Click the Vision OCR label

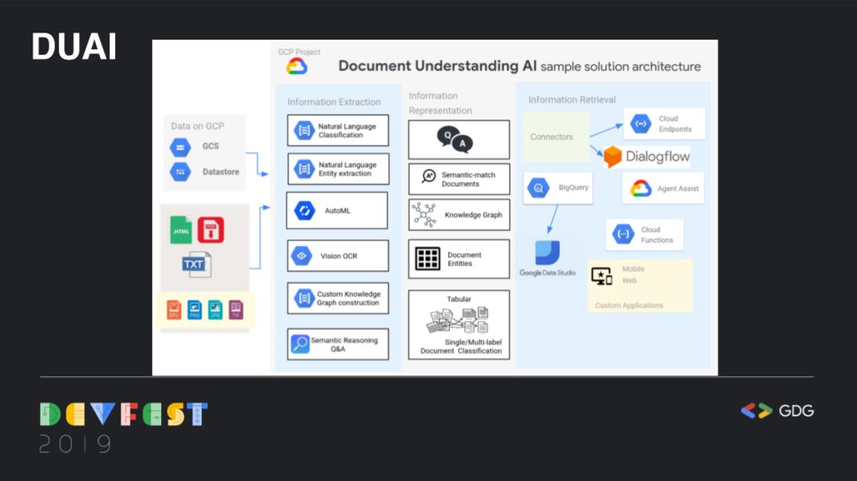pyautogui.click(x=339, y=256)
